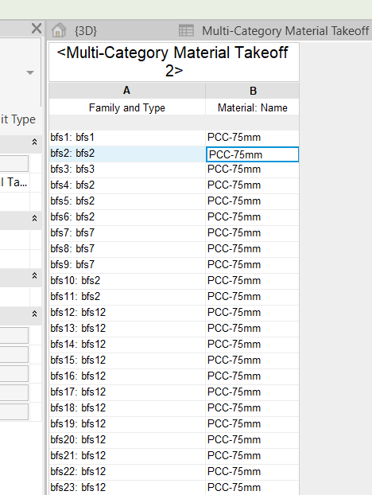Select the bfs17: bfs12 cell

(127, 392)
